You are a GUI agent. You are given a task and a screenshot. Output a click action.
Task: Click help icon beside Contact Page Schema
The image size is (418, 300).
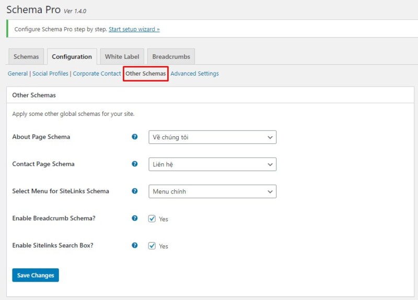[135, 164]
